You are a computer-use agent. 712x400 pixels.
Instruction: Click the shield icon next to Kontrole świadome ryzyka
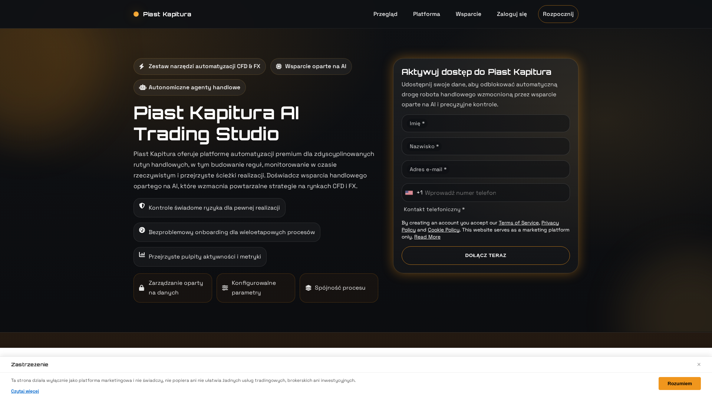pyautogui.click(x=142, y=206)
